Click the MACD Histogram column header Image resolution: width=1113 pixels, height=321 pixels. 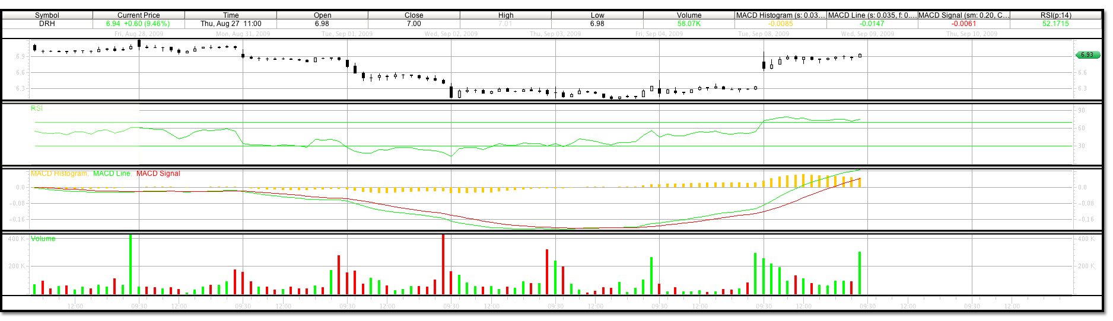tap(780, 15)
